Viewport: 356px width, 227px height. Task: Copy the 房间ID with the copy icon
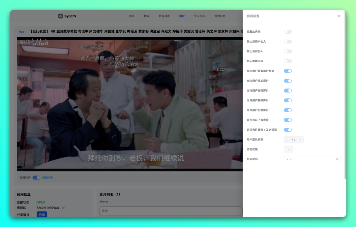[64, 208]
